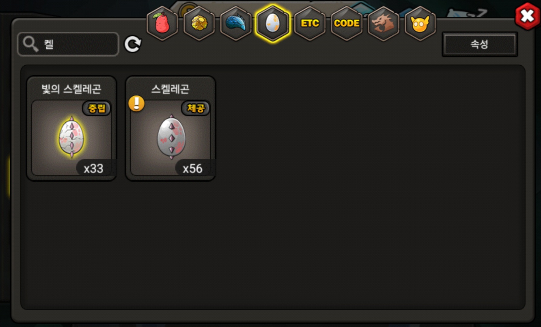This screenshot has width=541, height=327.
Task: Open the brown dragon head category
Action: (383, 23)
